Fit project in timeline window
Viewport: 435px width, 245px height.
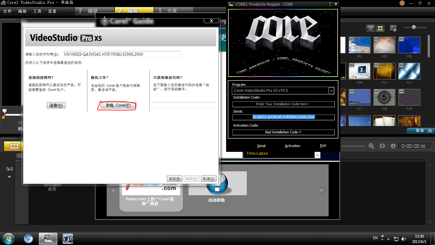[382, 146]
